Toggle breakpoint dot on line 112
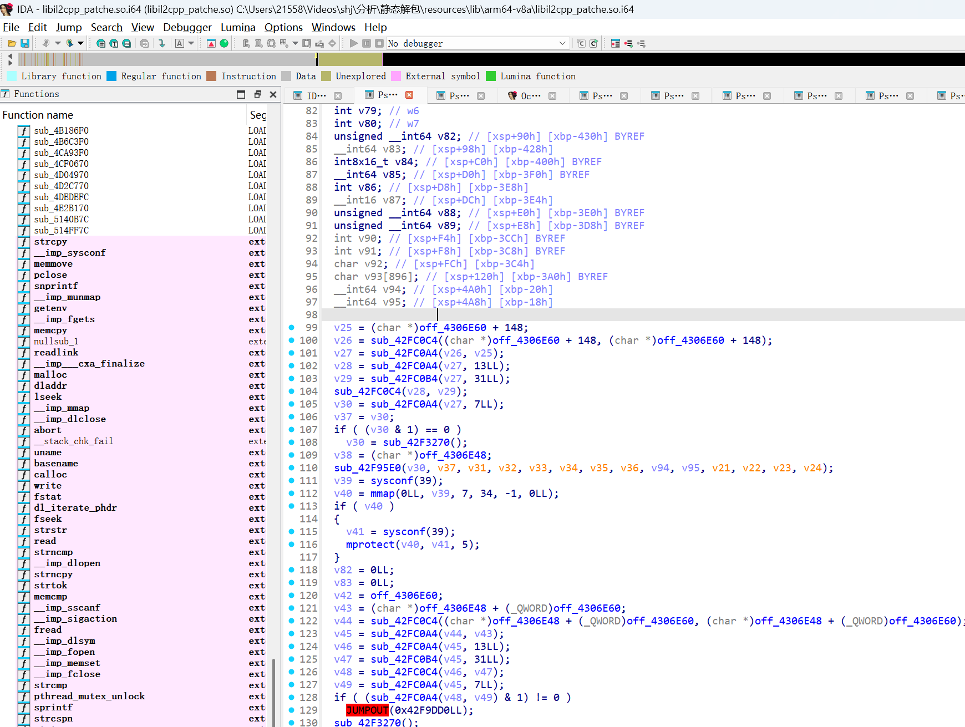 [x=292, y=494]
